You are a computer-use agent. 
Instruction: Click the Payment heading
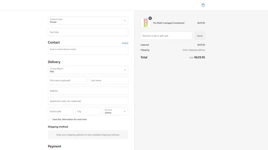coord(54,146)
